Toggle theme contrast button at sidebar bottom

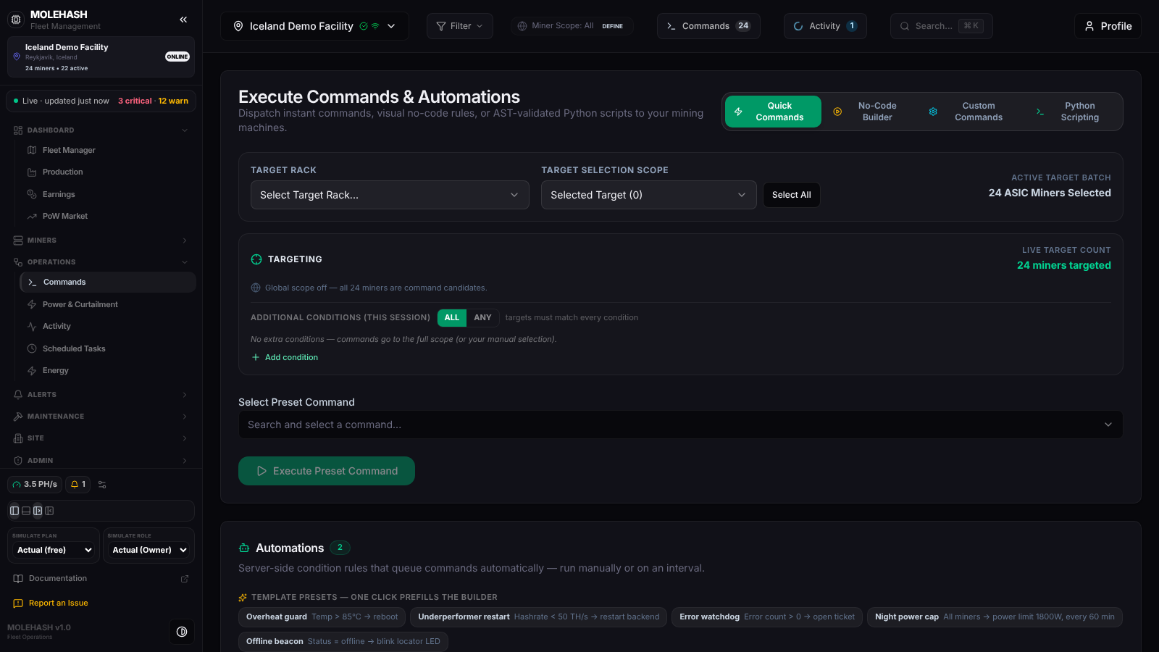[182, 632]
